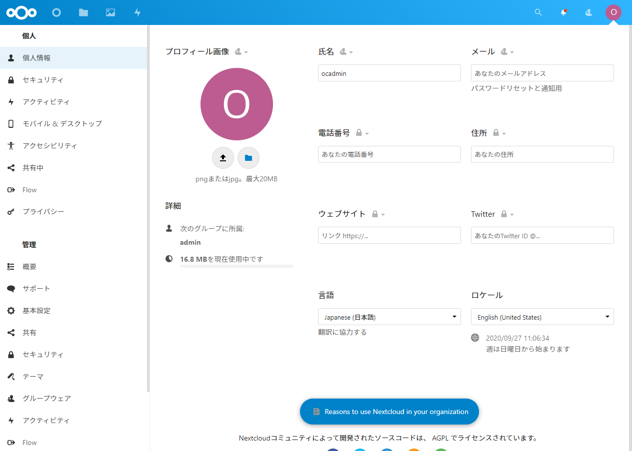Image resolution: width=632 pixels, height=451 pixels.
Task: Focus the Twitter ID field
Action: 542,235
